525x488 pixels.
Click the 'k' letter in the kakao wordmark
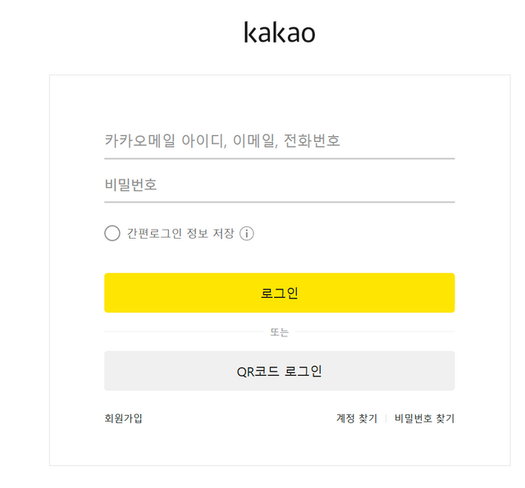(x=249, y=33)
